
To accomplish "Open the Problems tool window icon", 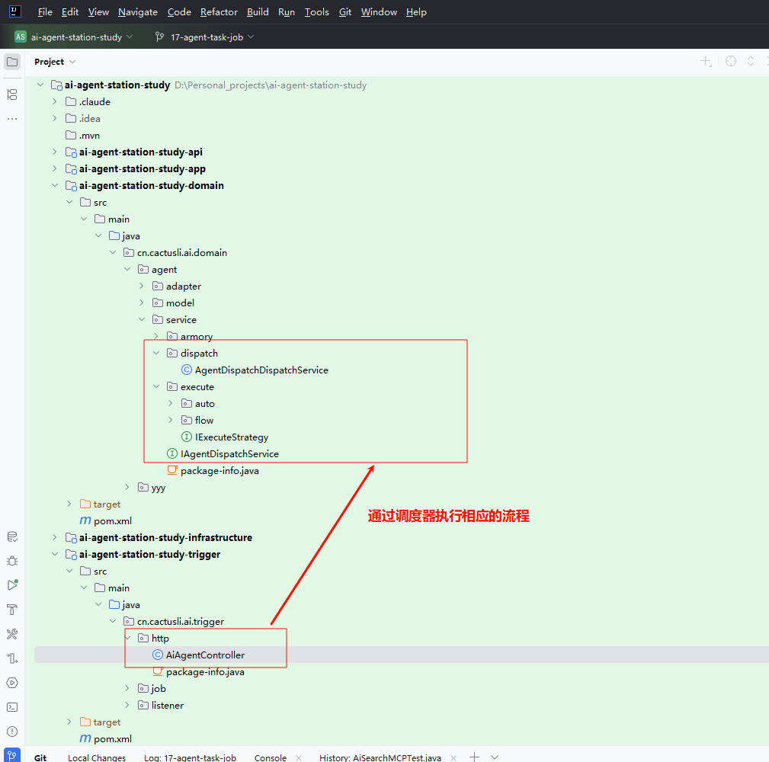I will pyautogui.click(x=12, y=732).
